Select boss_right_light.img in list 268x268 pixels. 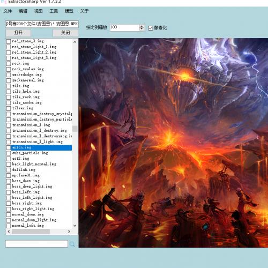coord(33,209)
